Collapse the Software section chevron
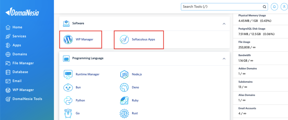Image resolution: width=288 pixels, height=120 pixels. coord(224,24)
